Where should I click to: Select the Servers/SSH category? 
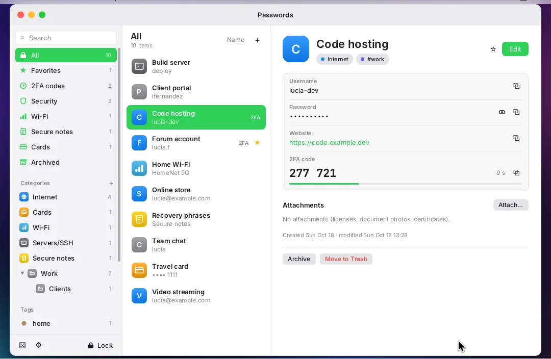[x=66, y=243]
